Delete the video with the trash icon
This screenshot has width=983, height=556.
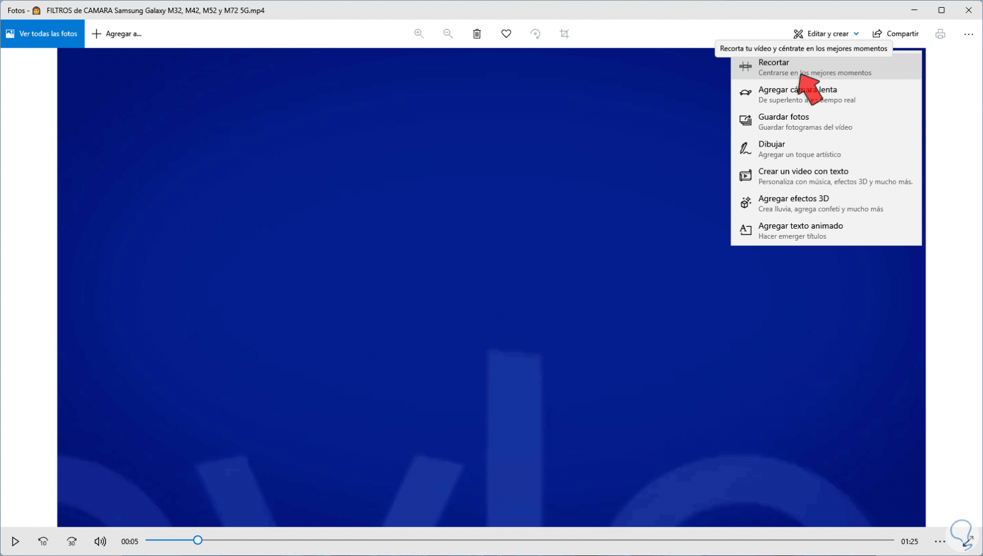click(x=477, y=34)
